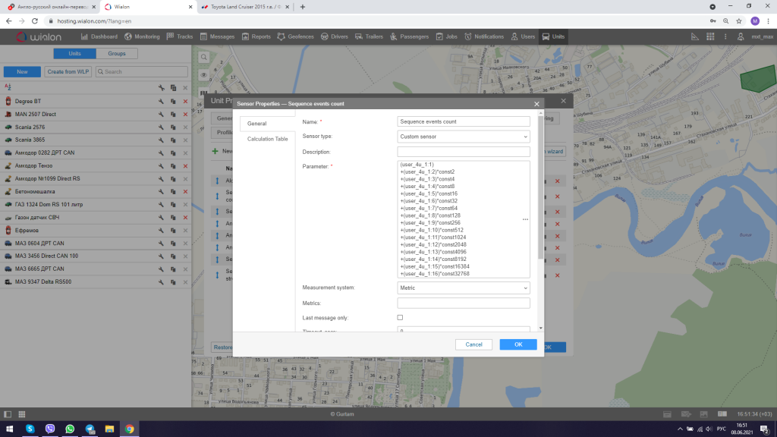Close the Sensor Properties dialog with X
This screenshot has width=777, height=437.
[x=537, y=103]
